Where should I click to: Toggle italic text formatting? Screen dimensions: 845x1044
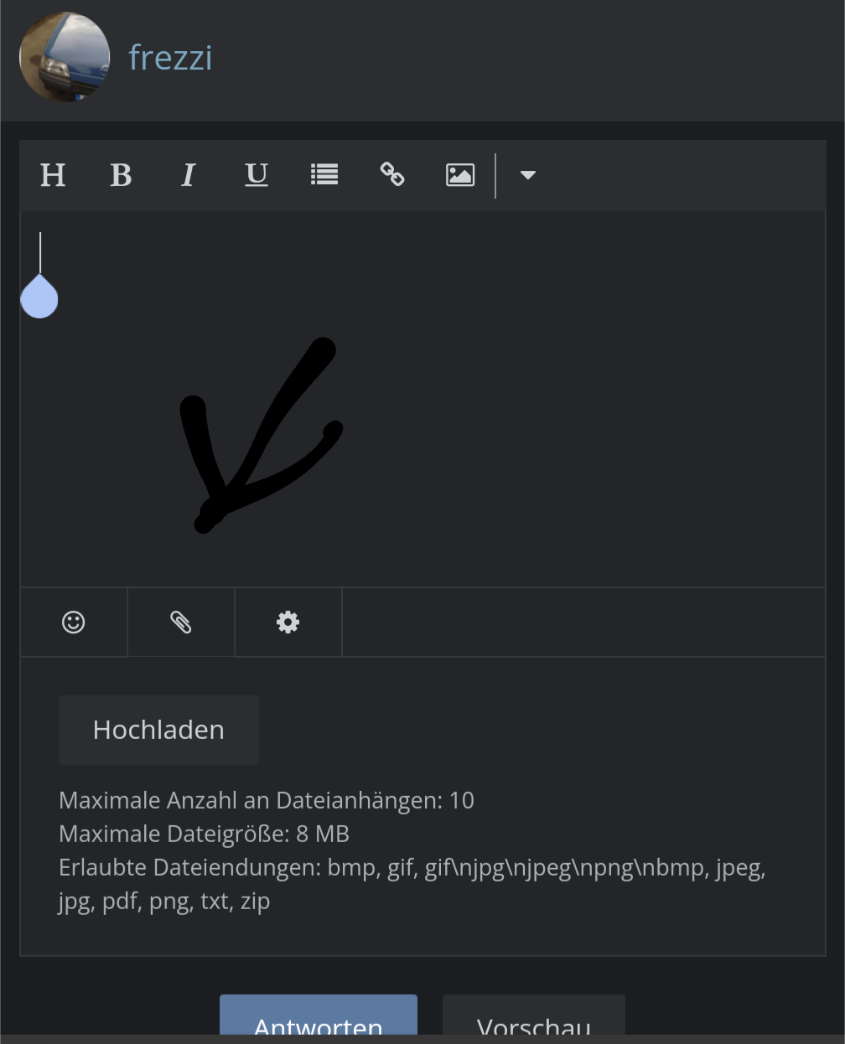pyautogui.click(x=189, y=175)
